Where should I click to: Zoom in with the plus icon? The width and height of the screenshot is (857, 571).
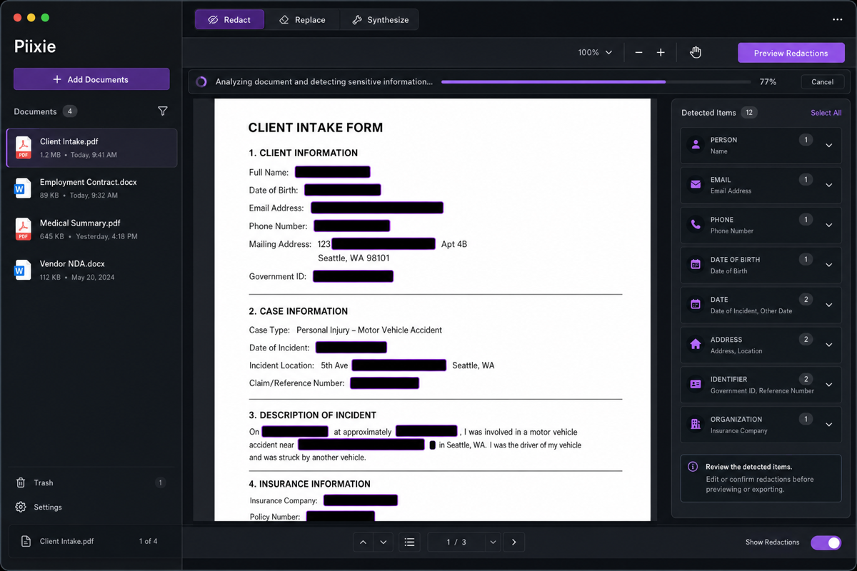(661, 53)
